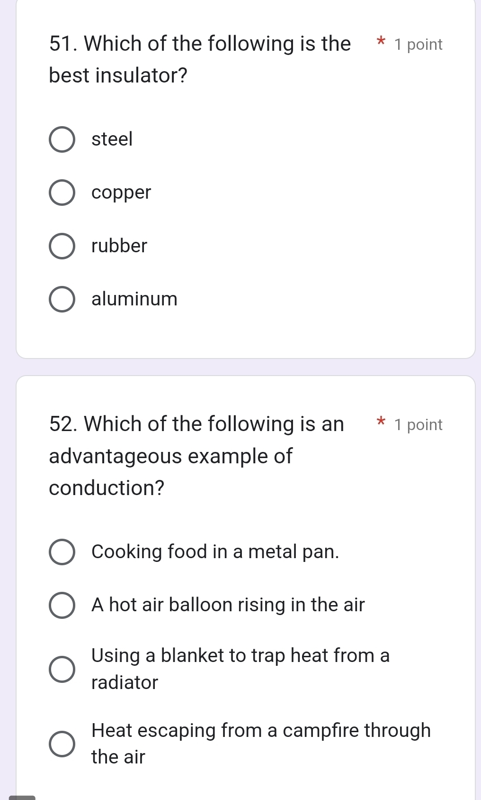The image size is (481, 800).
Task: Pick radio for "Heat escaping from a campfire"
Action: coord(62,744)
